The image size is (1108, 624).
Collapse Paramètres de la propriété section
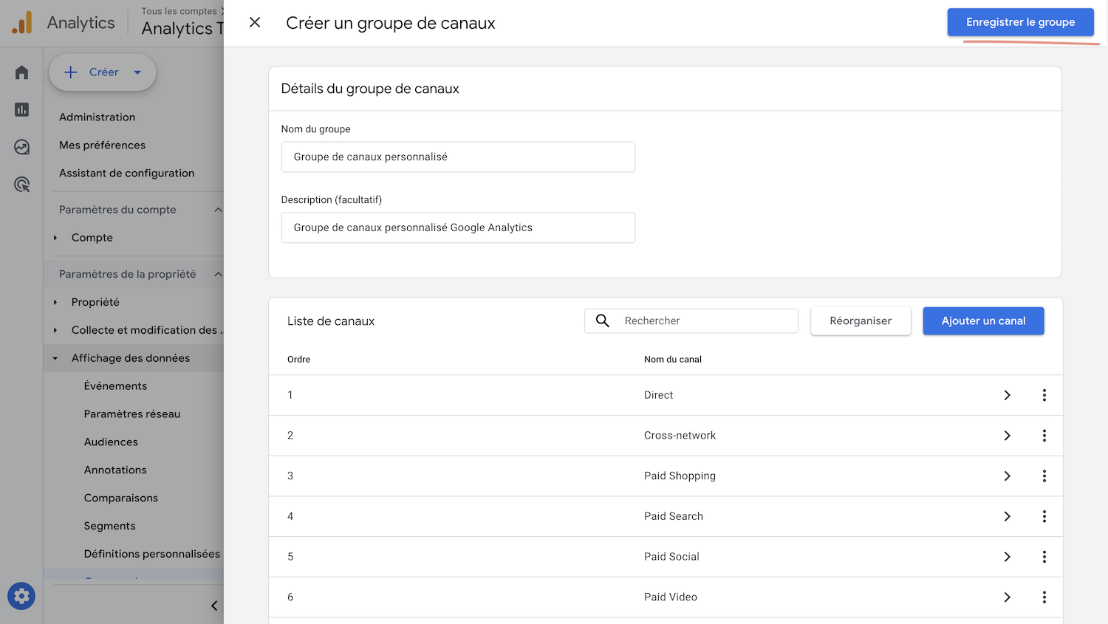pos(218,274)
